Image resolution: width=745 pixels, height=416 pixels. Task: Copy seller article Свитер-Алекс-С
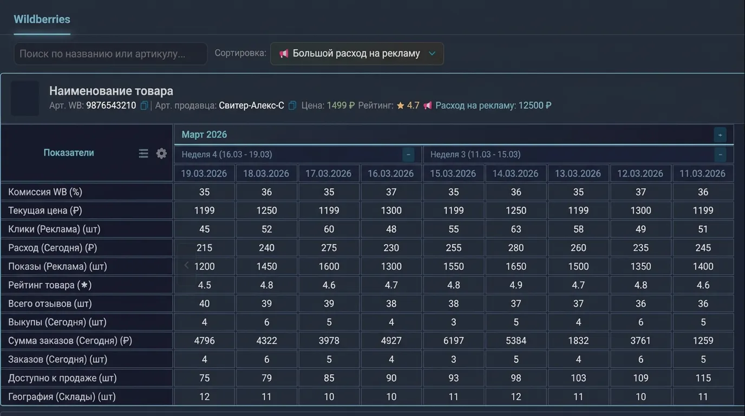pos(292,106)
